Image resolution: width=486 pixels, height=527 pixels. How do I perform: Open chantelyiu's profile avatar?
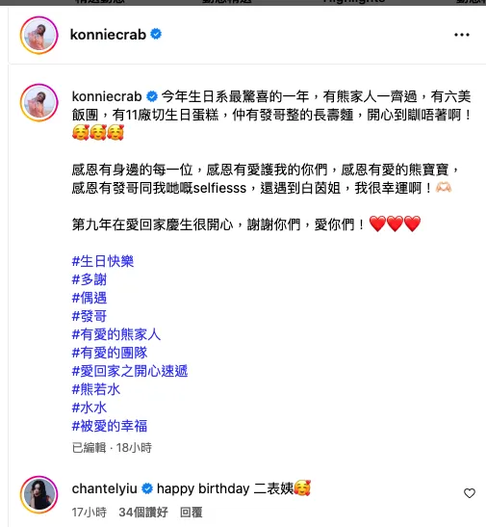pos(38,494)
